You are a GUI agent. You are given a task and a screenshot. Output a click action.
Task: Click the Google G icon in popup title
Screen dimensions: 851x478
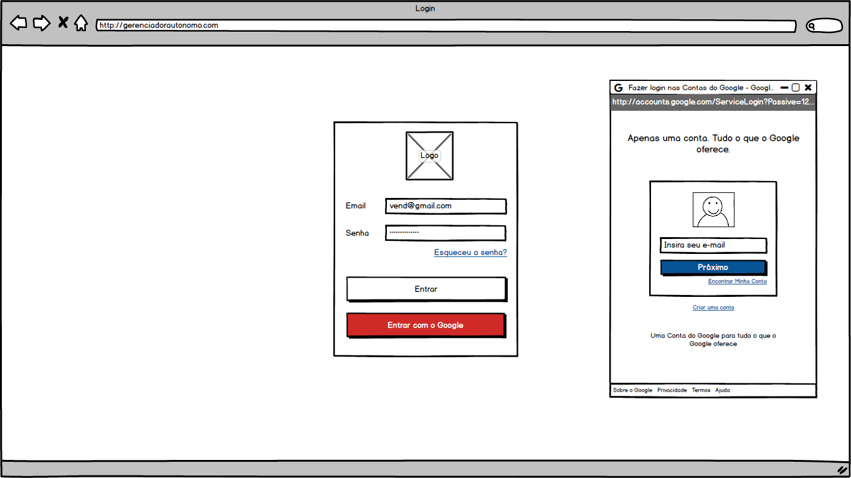pyautogui.click(x=619, y=88)
